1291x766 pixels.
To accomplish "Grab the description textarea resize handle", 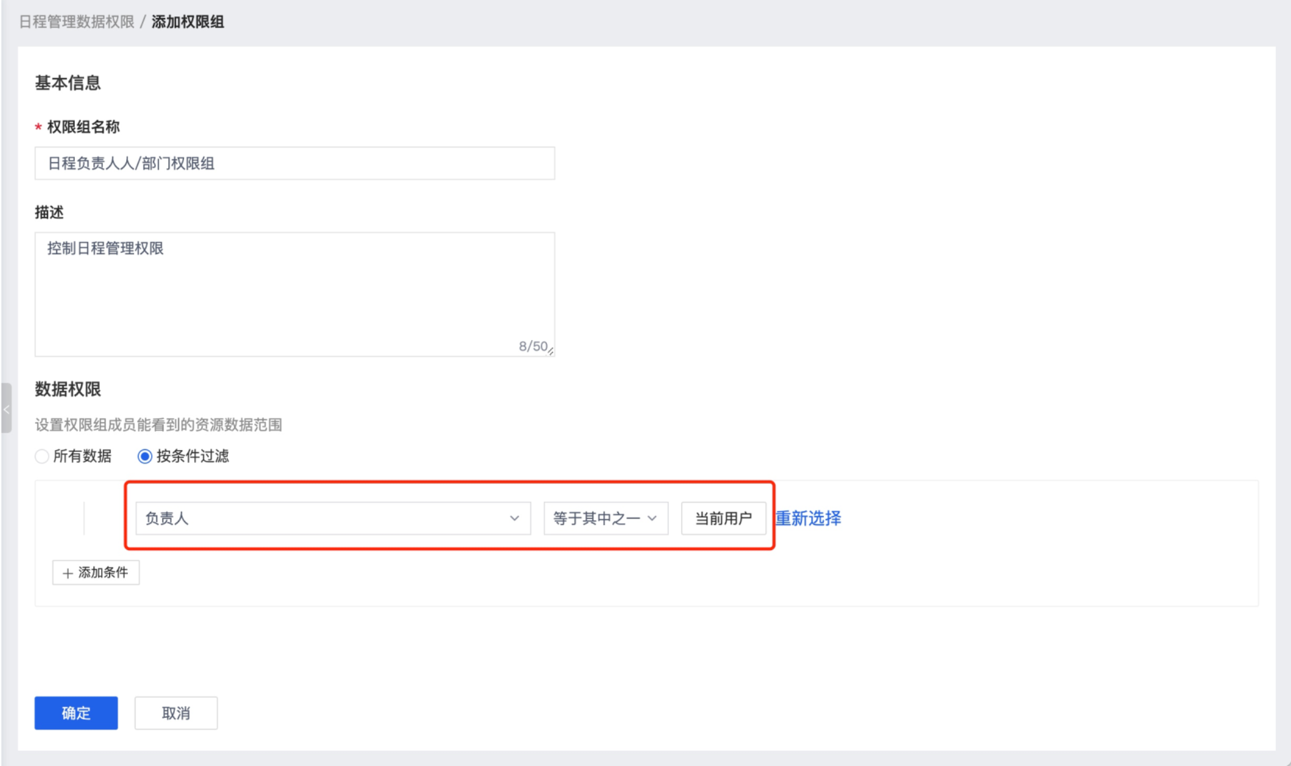I will click(551, 352).
